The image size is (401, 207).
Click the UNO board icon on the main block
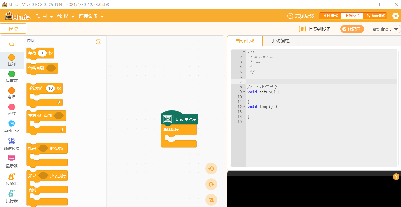click(167, 119)
